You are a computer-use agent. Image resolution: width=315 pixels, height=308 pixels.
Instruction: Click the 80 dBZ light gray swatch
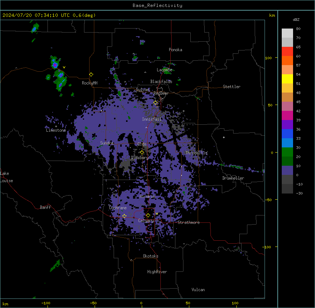click(x=287, y=33)
